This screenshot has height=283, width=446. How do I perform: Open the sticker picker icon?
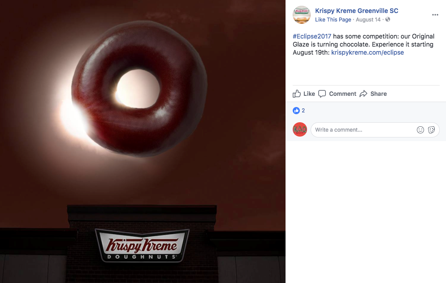tap(432, 130)
